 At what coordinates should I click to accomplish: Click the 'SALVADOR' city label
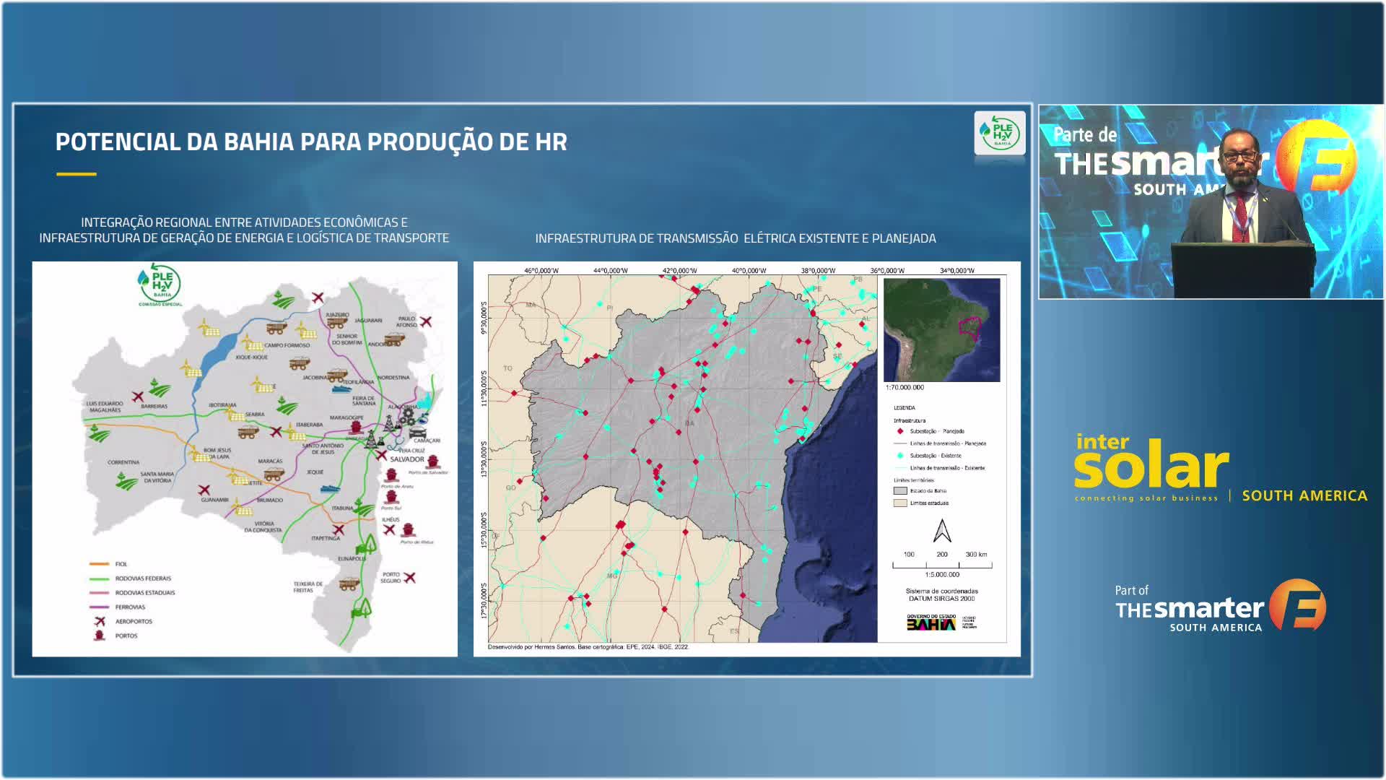pyautogui.click(x=407, y=459)
